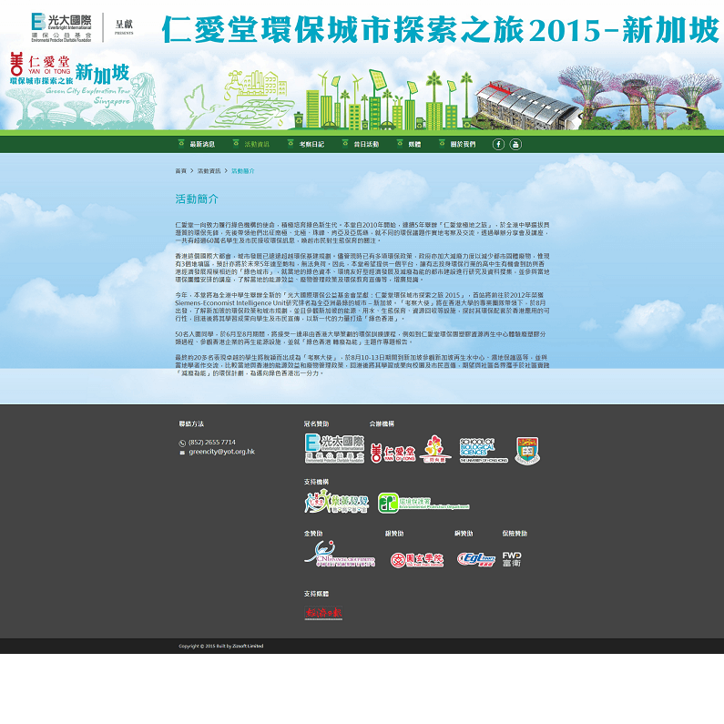Click the 合辦機構 footer heading
Screen dimensions: 724x724
(382, 423)
